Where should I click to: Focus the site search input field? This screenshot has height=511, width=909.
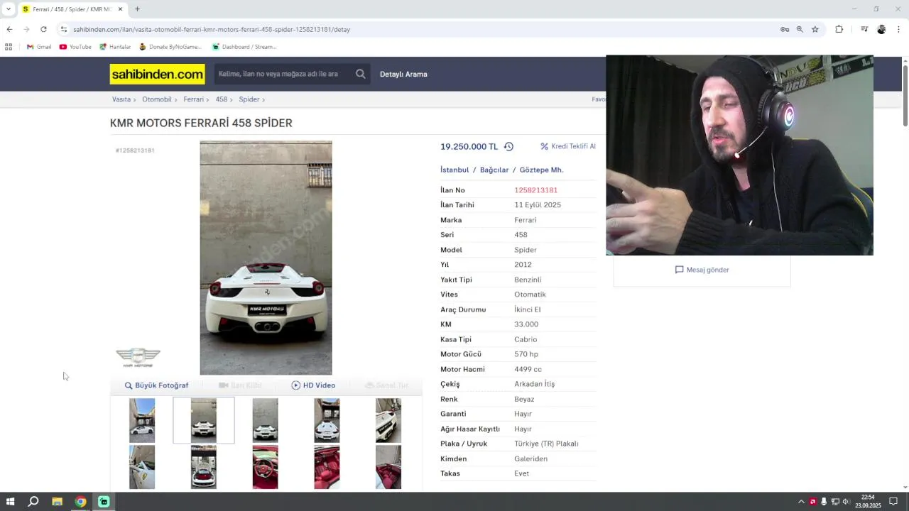[284, 74]
